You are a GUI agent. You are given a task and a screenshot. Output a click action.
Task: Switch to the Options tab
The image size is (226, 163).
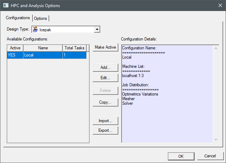coord(40,18)
